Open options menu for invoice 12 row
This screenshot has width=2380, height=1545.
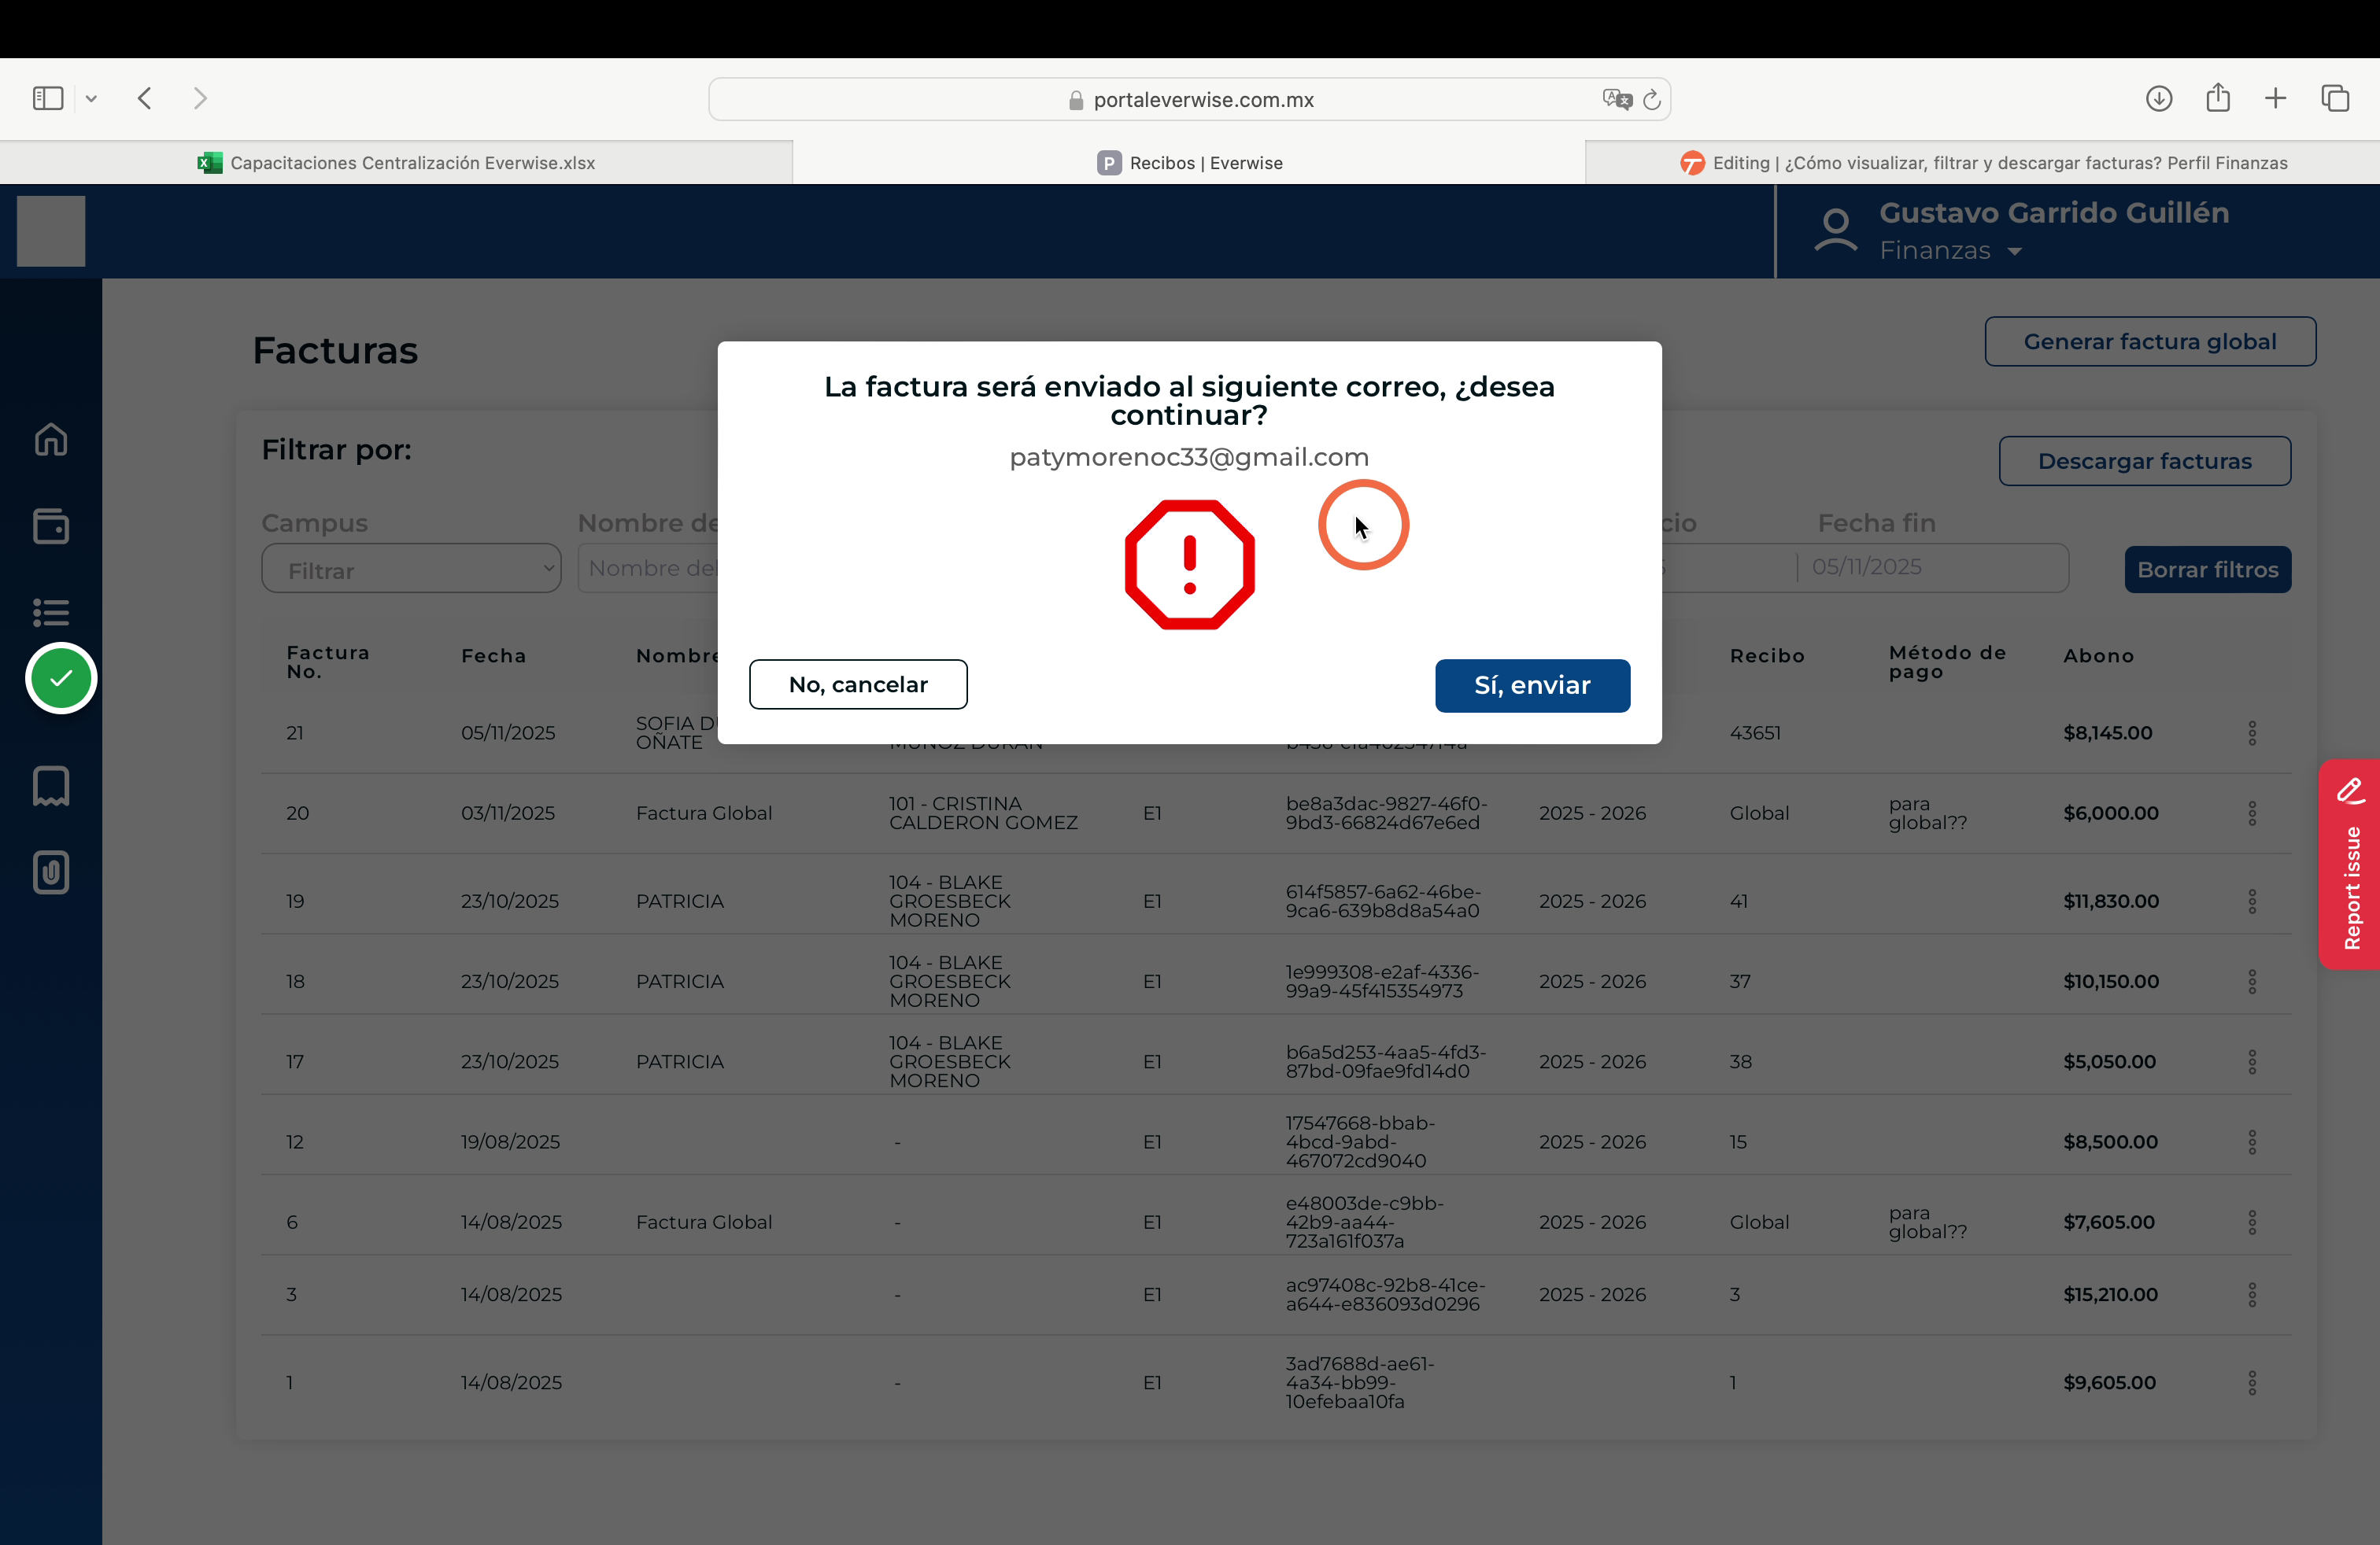point(2252,1142)
